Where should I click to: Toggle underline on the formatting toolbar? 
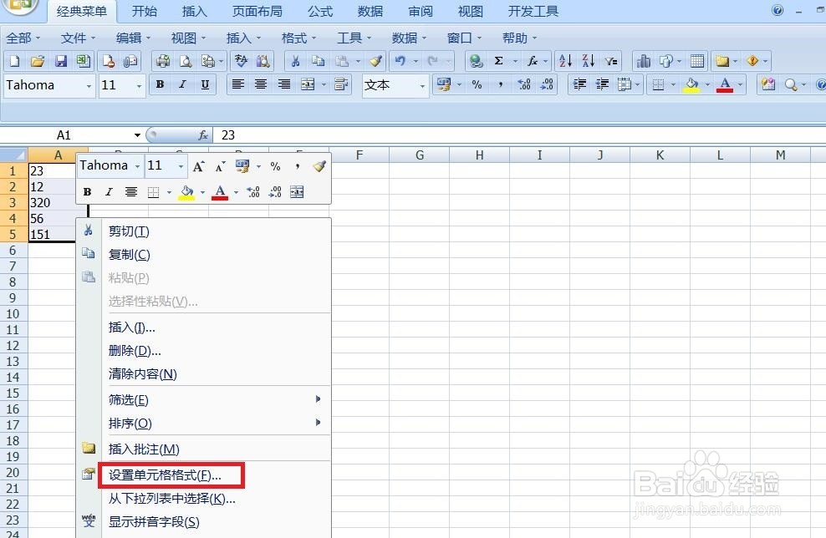pyautogui.click(x=205, y=84)
